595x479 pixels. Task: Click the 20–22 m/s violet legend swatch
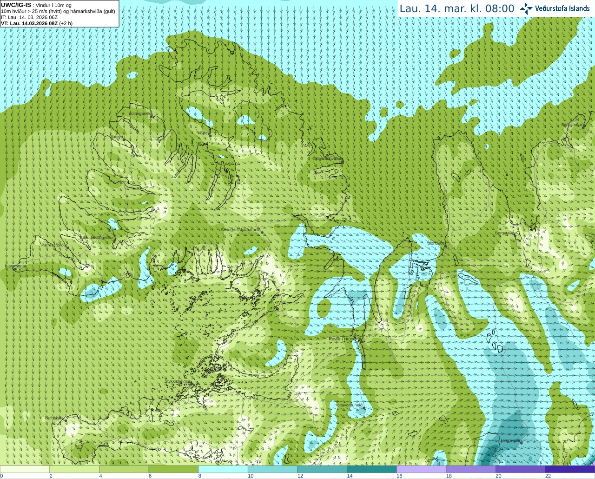(521, 469)
